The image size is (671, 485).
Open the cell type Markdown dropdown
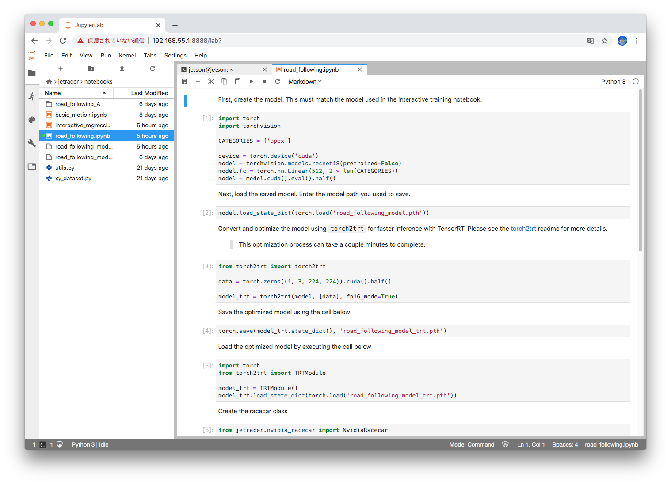click(305, 81)
